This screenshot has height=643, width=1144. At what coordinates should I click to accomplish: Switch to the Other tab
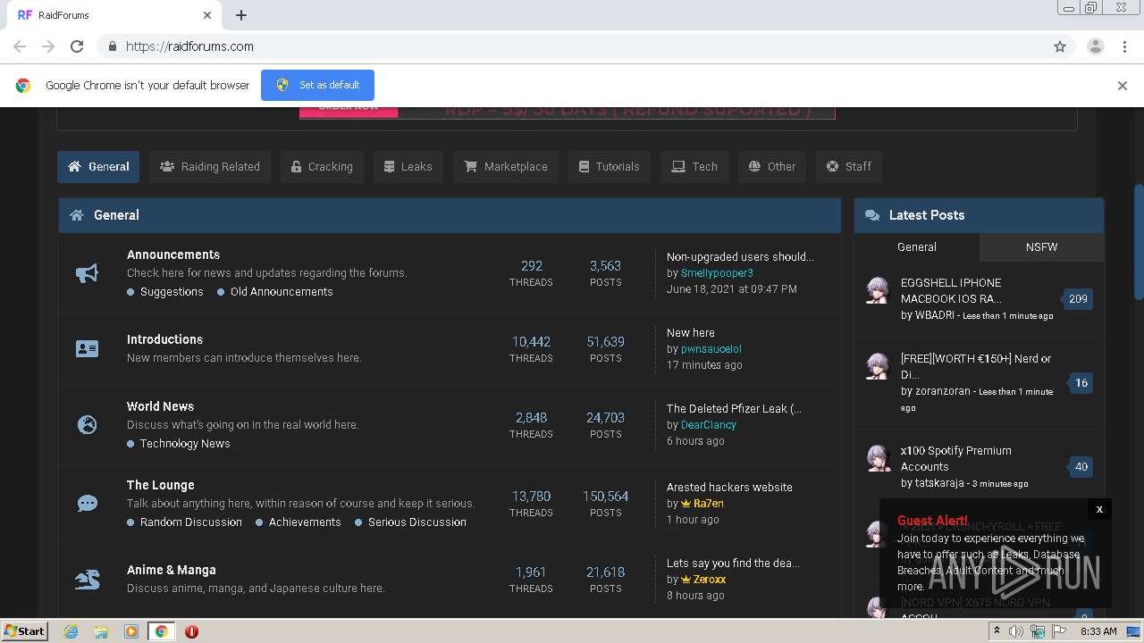(772, 167)
